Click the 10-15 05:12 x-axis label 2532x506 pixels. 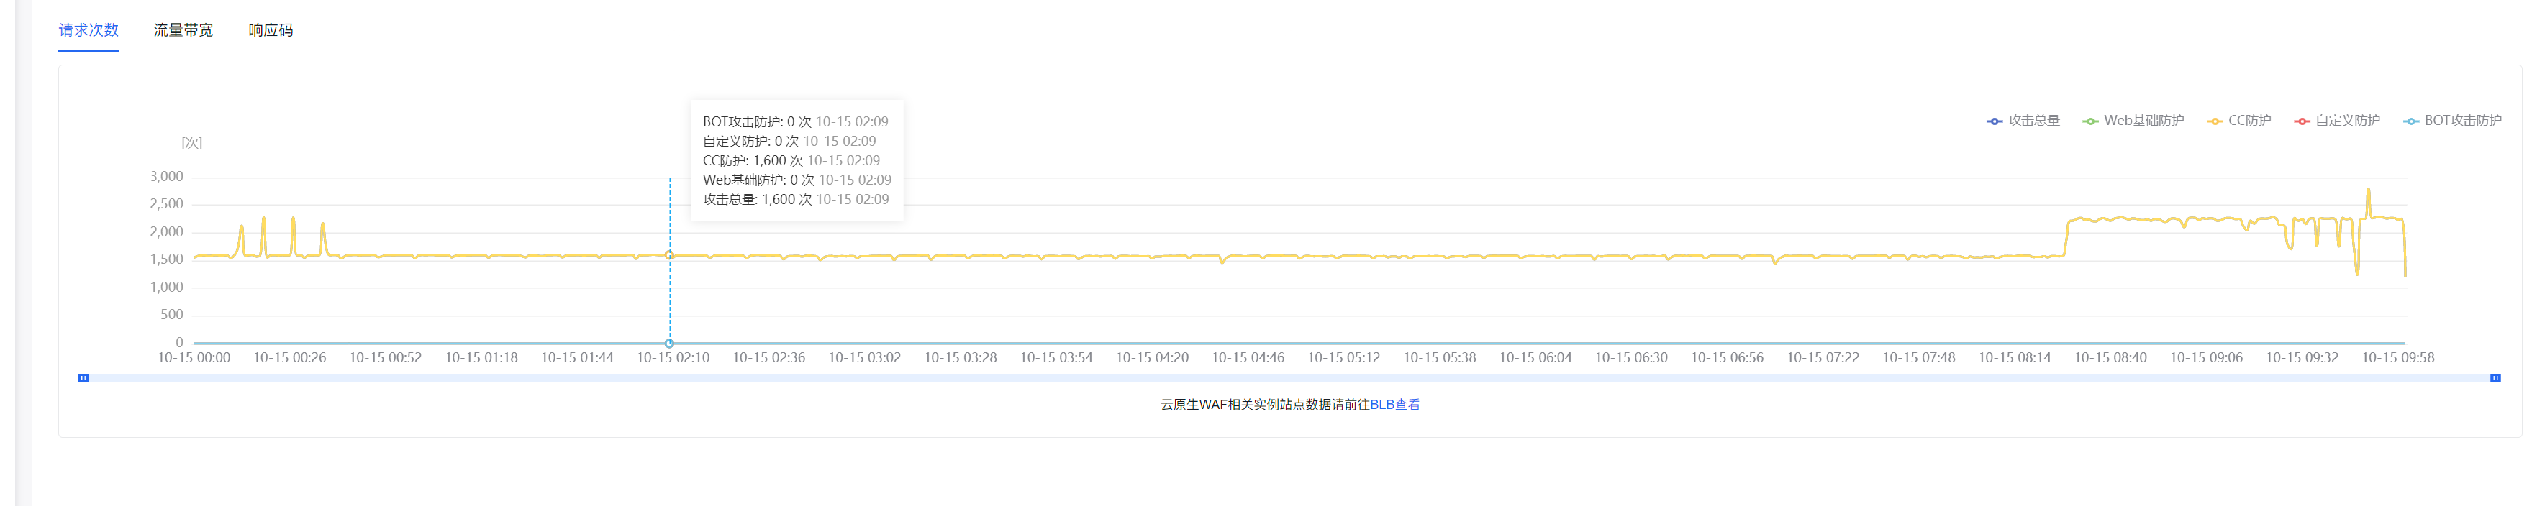(x=1343, y=358)
